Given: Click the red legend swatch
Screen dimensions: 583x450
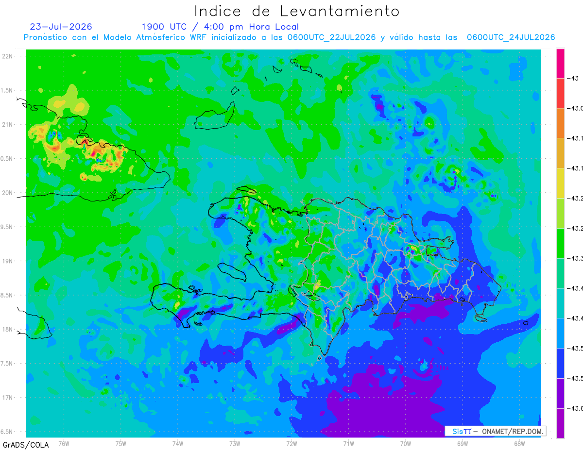Looking at the screenshot, I should [560, 93].
